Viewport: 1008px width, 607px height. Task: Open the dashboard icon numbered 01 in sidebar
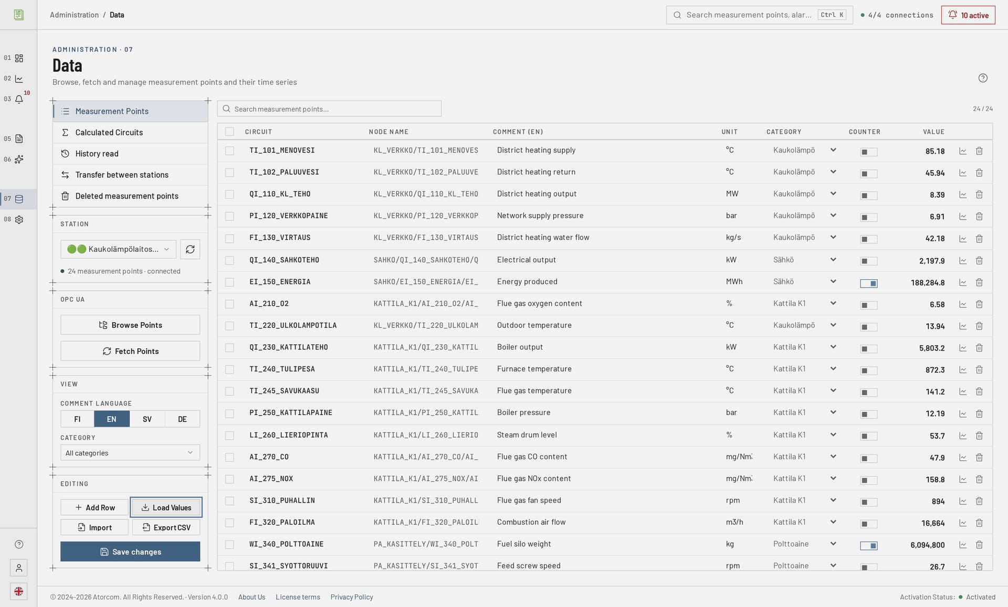pyautogui.click(x=19, y=58)
